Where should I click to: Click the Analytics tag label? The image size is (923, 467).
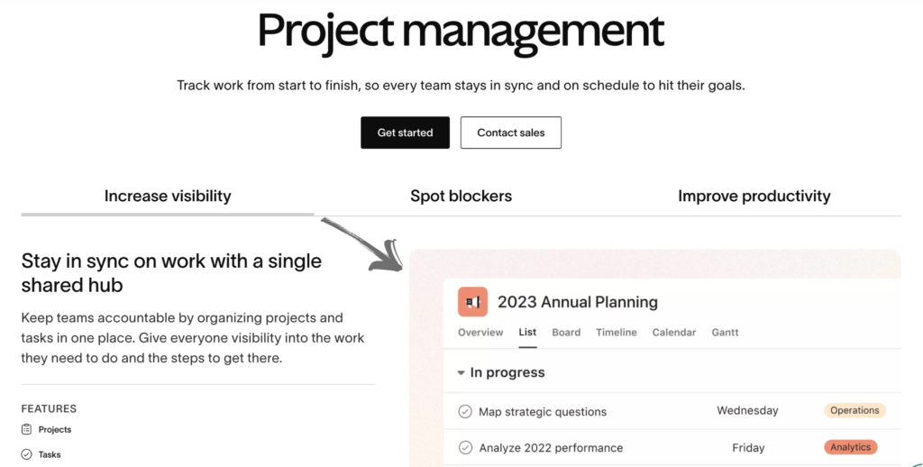click(851, 447)
